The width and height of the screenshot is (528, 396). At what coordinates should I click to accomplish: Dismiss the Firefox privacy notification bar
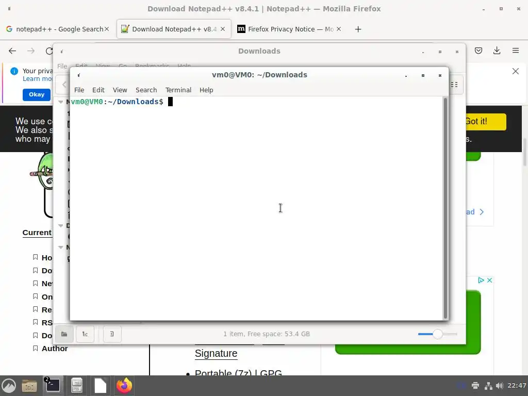click(x=516, y=71)
